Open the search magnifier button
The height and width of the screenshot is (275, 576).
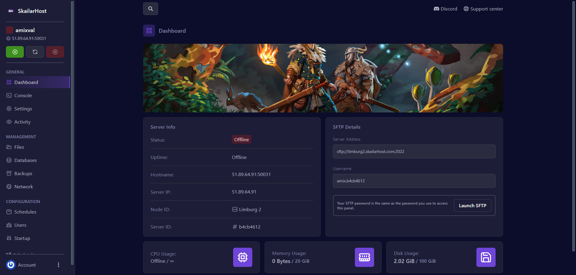[x=151, y=9]
